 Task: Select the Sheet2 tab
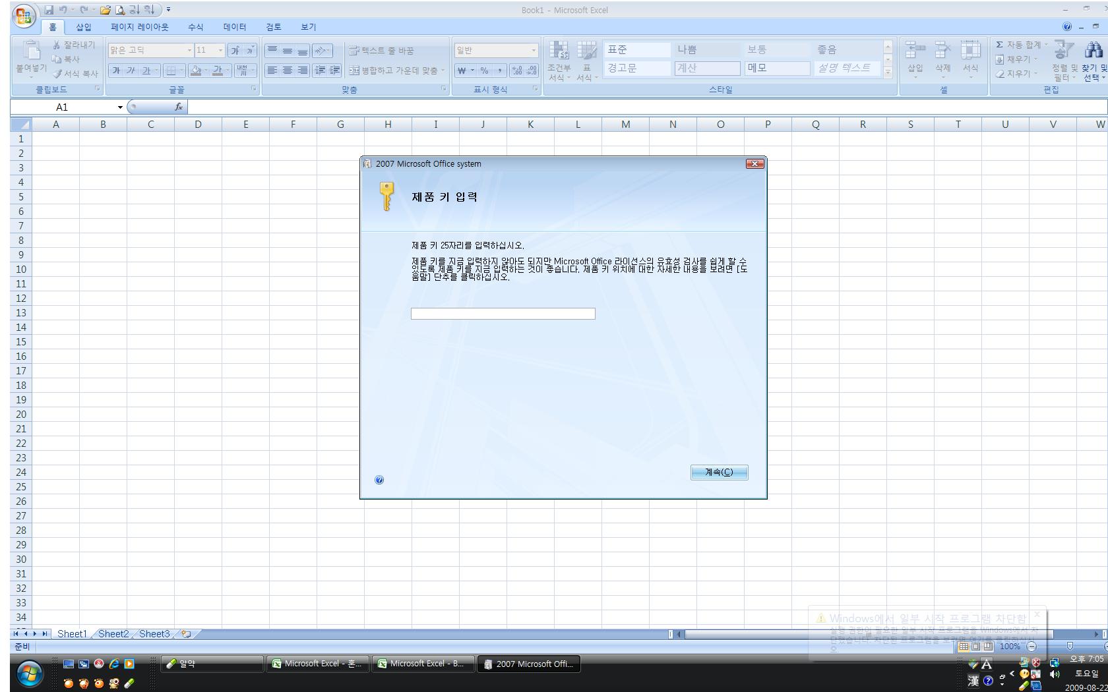(x=113, y=634)
